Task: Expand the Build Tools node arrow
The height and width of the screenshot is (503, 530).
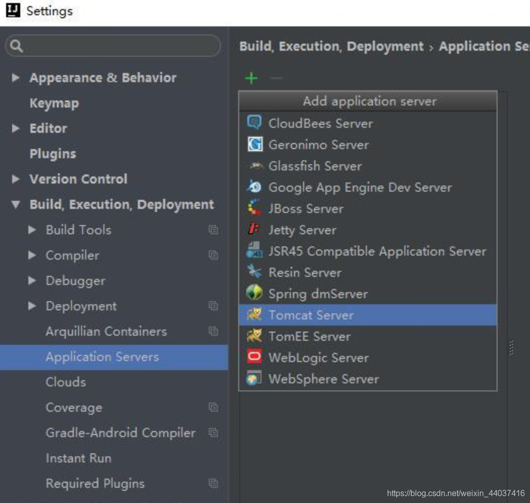Action: click(32, 230)
